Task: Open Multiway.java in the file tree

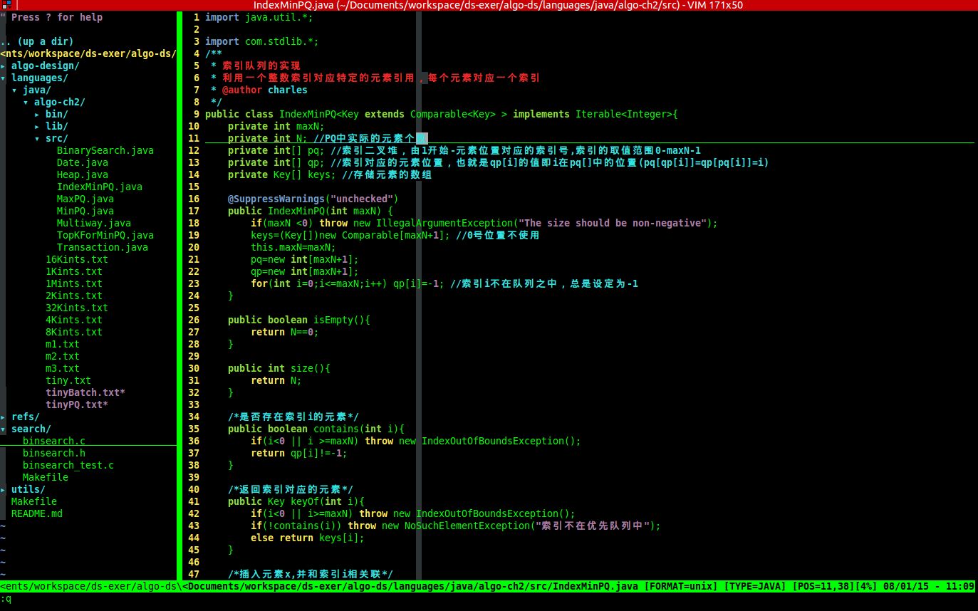Action: (93, 224)
